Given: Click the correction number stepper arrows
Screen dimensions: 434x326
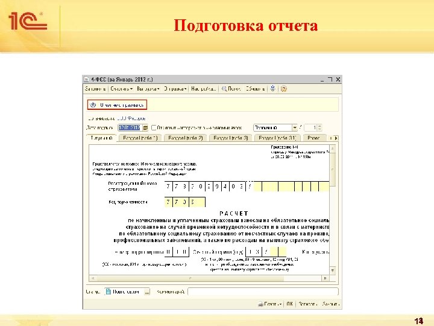Looking at the screenshot, I should click(x=319, y=128).
